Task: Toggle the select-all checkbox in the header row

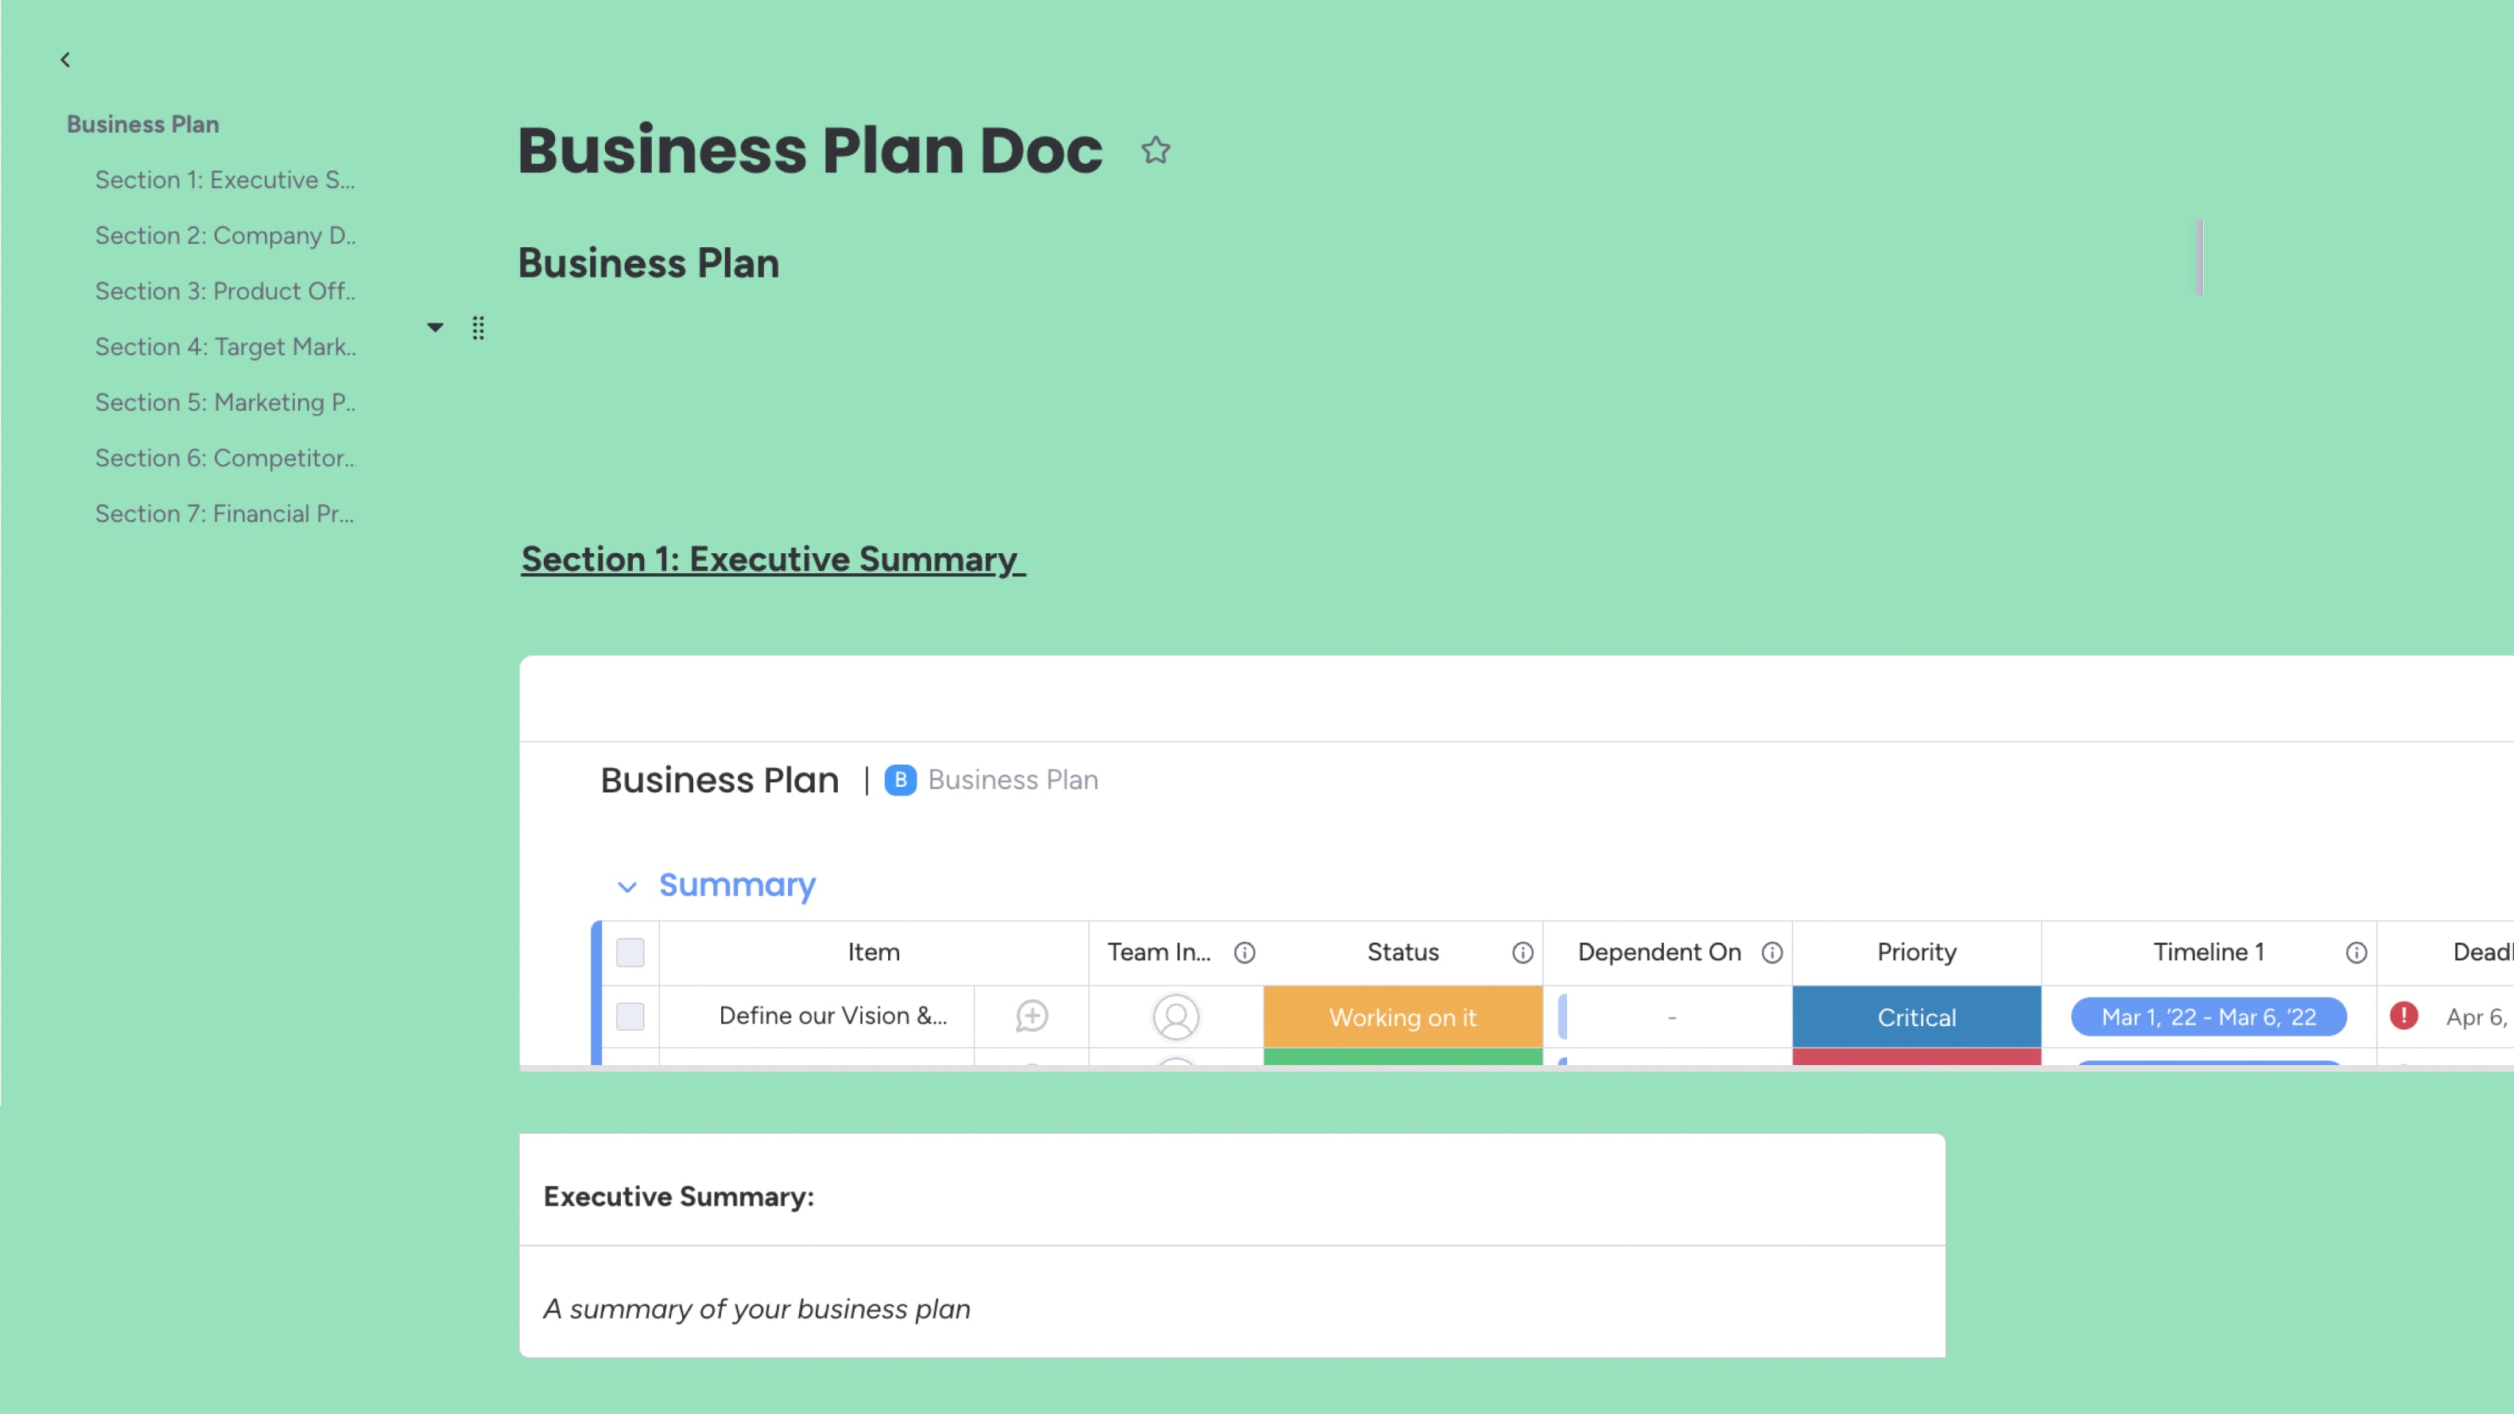Action: tap(630, 952)
